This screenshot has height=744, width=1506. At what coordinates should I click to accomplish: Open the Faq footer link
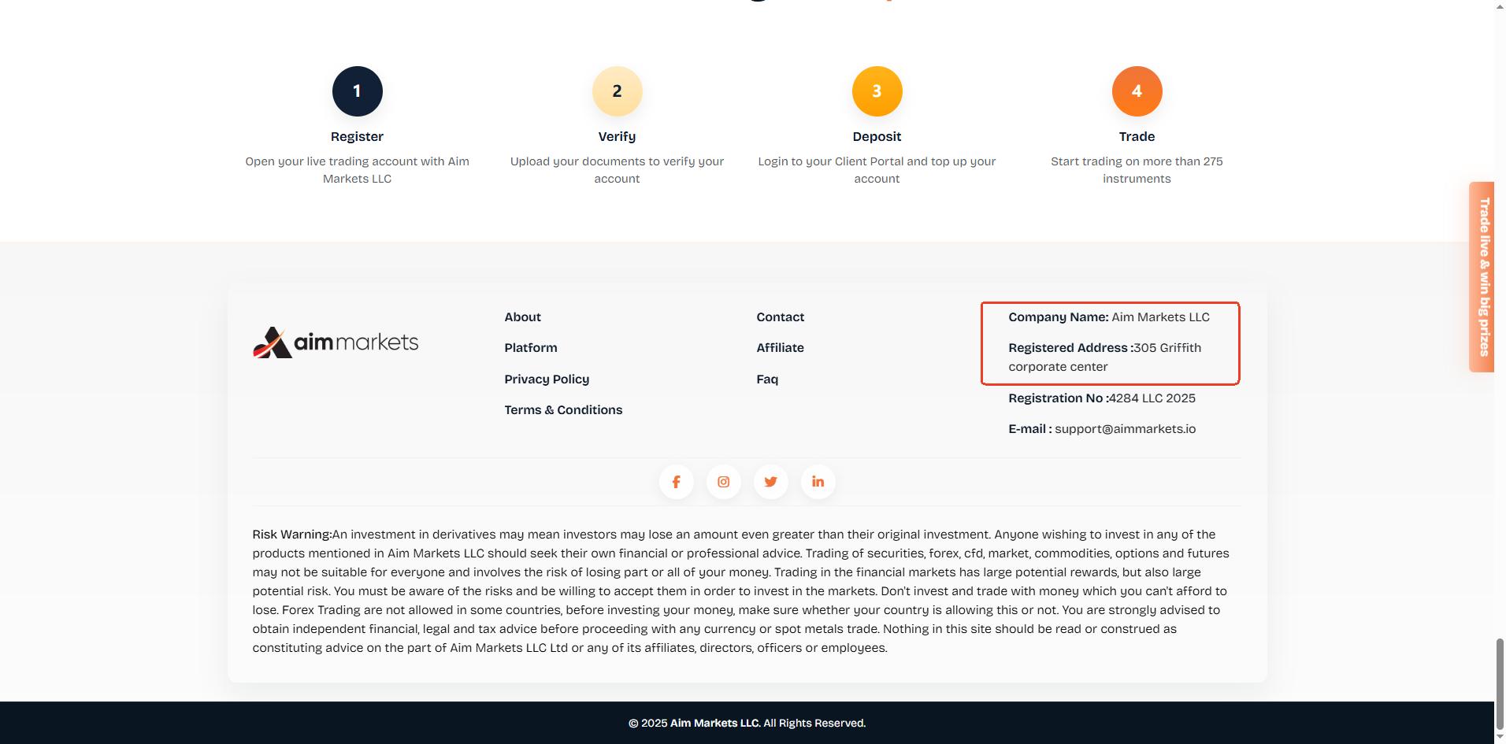click(x=767, y=379)
